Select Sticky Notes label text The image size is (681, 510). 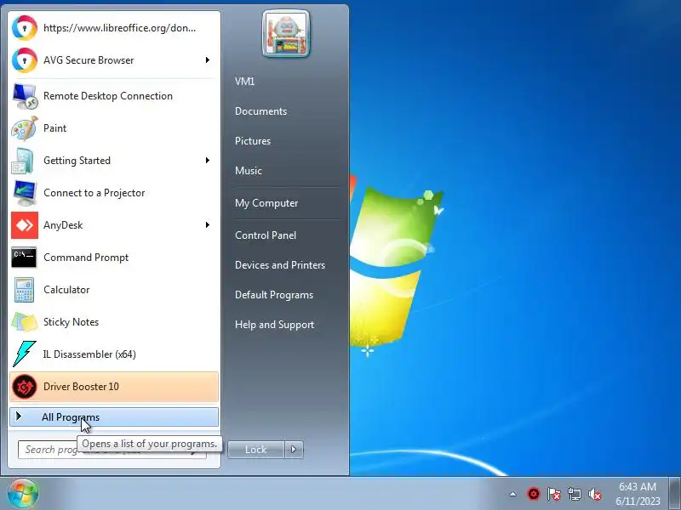pos(71,322)
